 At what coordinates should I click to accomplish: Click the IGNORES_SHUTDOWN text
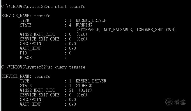156,30
